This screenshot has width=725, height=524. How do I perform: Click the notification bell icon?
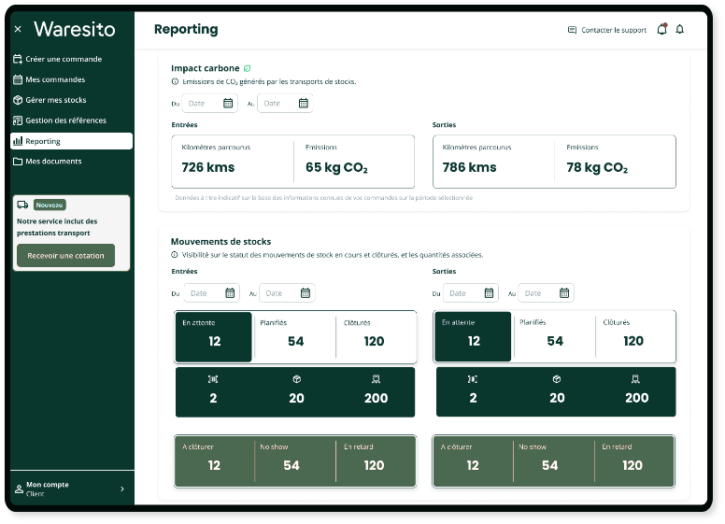[x=679, y=30]
